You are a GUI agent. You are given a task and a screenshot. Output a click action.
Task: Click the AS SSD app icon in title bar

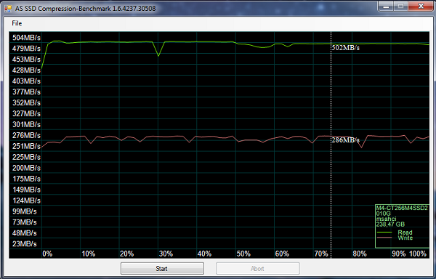(x=8, y=9)
